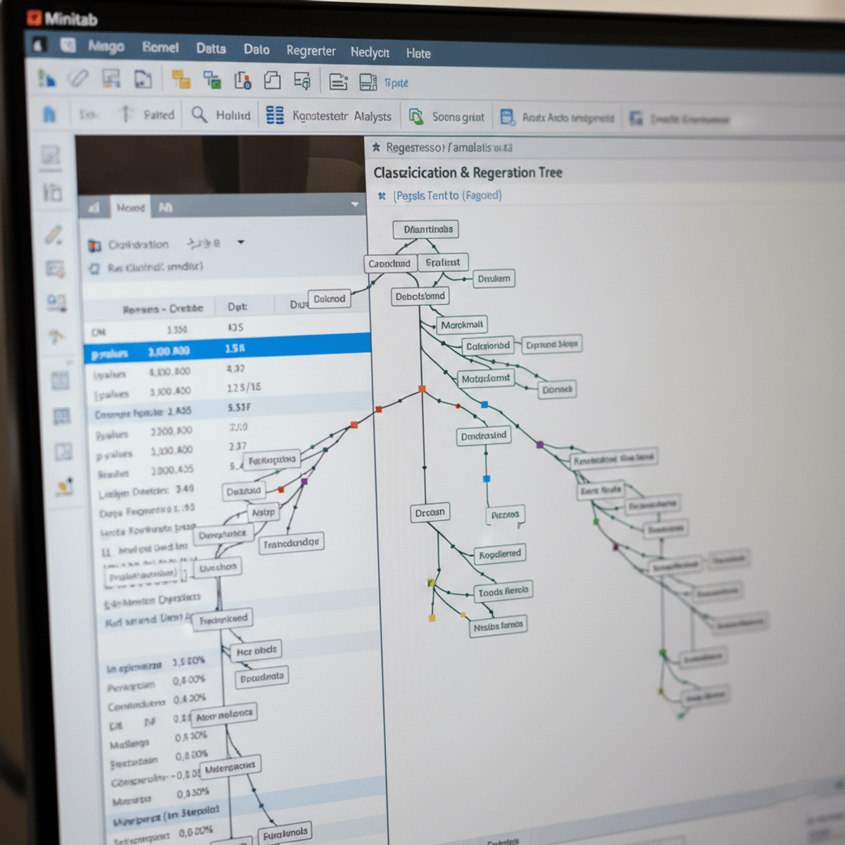
Task: Select the Nrsibs fornos tree node
Action: 499,625
